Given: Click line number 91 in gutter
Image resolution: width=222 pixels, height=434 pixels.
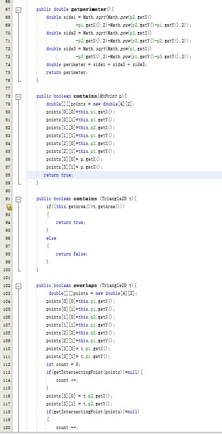Looking at the screenshot, I should pyautogui.click(x=8, y=199).
